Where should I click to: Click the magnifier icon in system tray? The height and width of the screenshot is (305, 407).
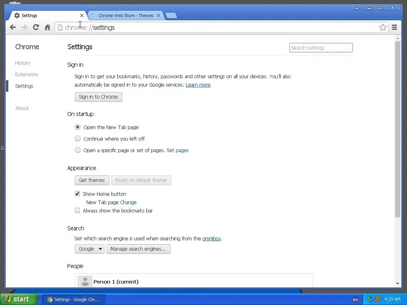coord(378,299)
